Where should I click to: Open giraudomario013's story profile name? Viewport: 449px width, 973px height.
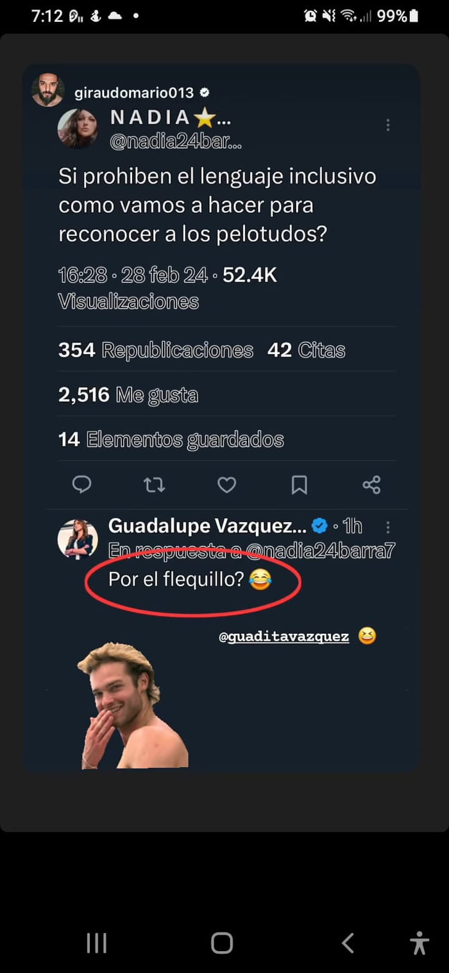pos(134,92)
